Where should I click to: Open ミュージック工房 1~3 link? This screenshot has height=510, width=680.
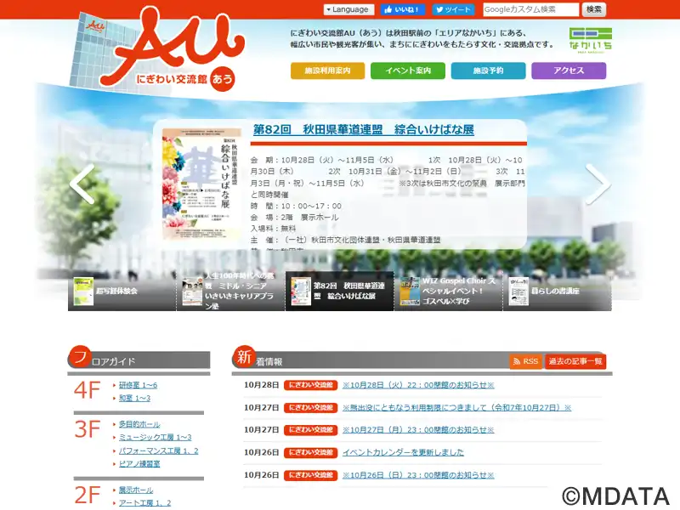coord(155,437)
